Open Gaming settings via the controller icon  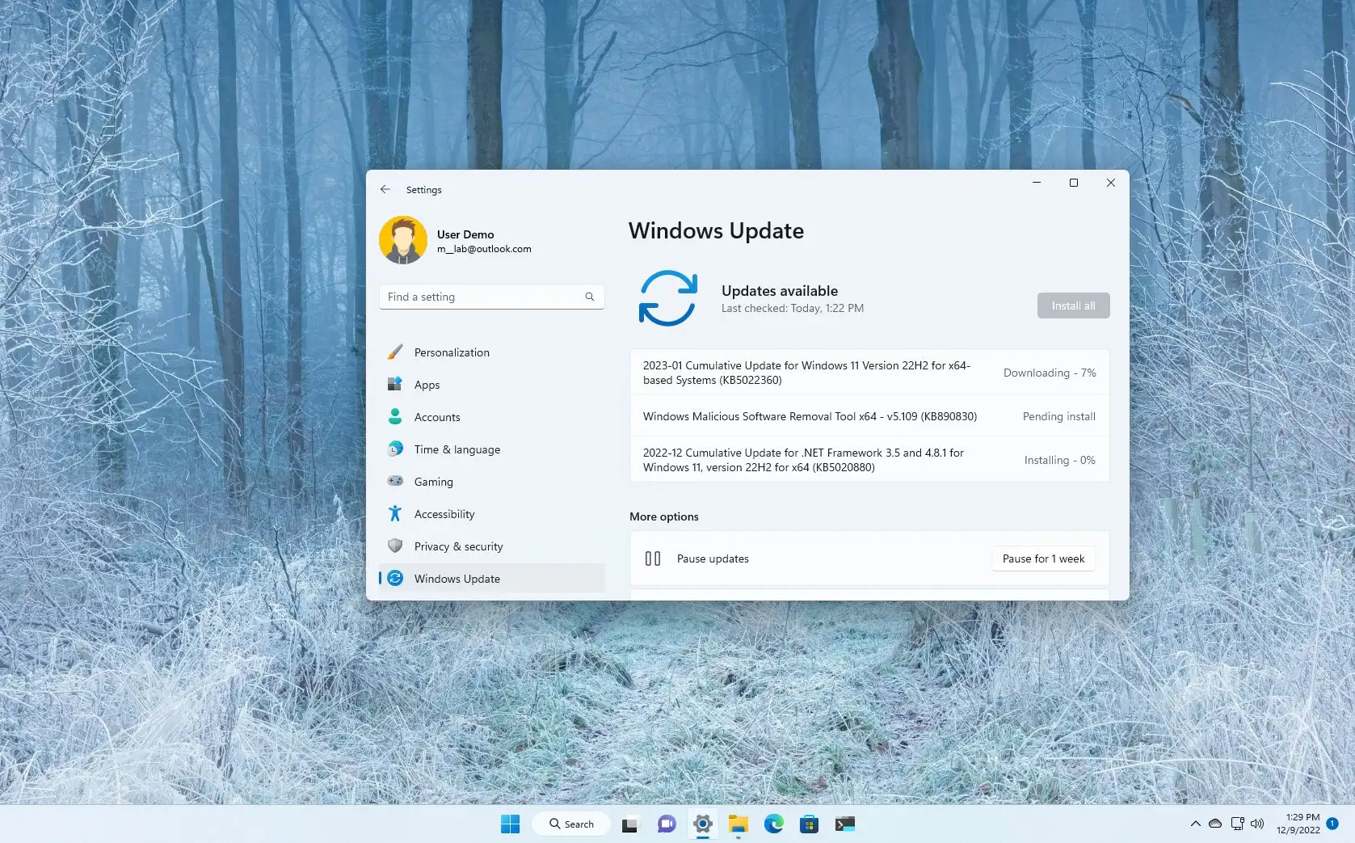395,482
